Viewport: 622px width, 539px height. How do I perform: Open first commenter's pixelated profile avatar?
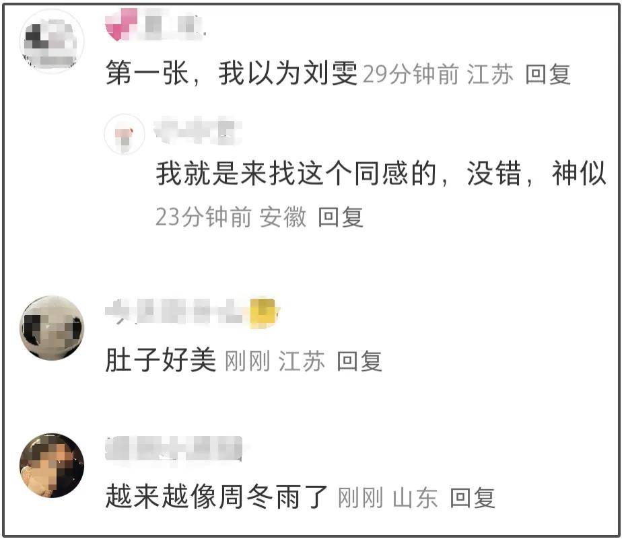52,42
